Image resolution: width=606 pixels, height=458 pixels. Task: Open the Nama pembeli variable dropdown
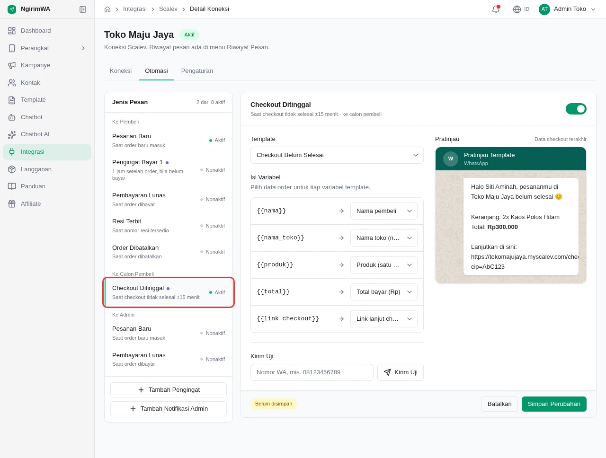(384, 211)
